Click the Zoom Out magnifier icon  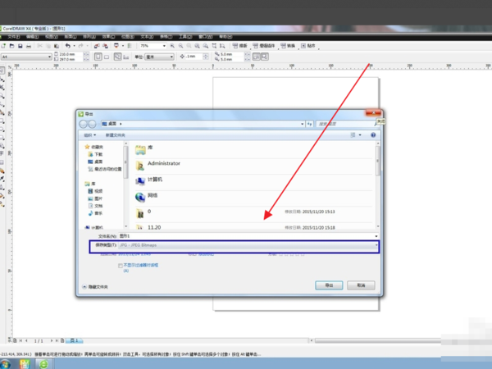(180, 46)
